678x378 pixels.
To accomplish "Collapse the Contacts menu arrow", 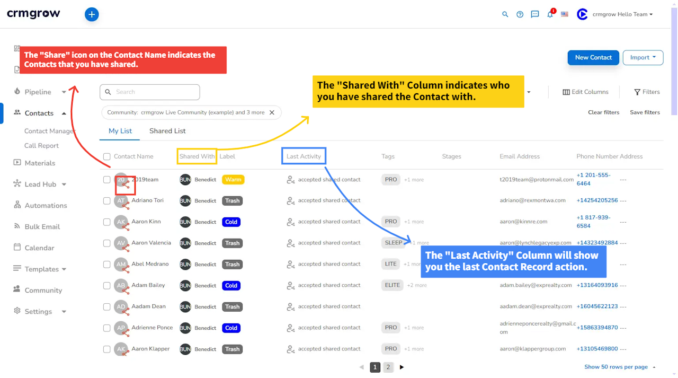I will click(x=64, y=113).
